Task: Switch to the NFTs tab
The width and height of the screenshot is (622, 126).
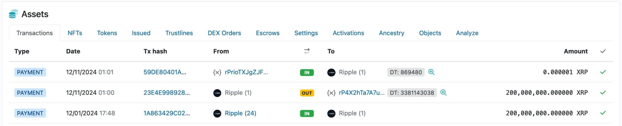Action: pyautogui.click(x=75, y=33)
